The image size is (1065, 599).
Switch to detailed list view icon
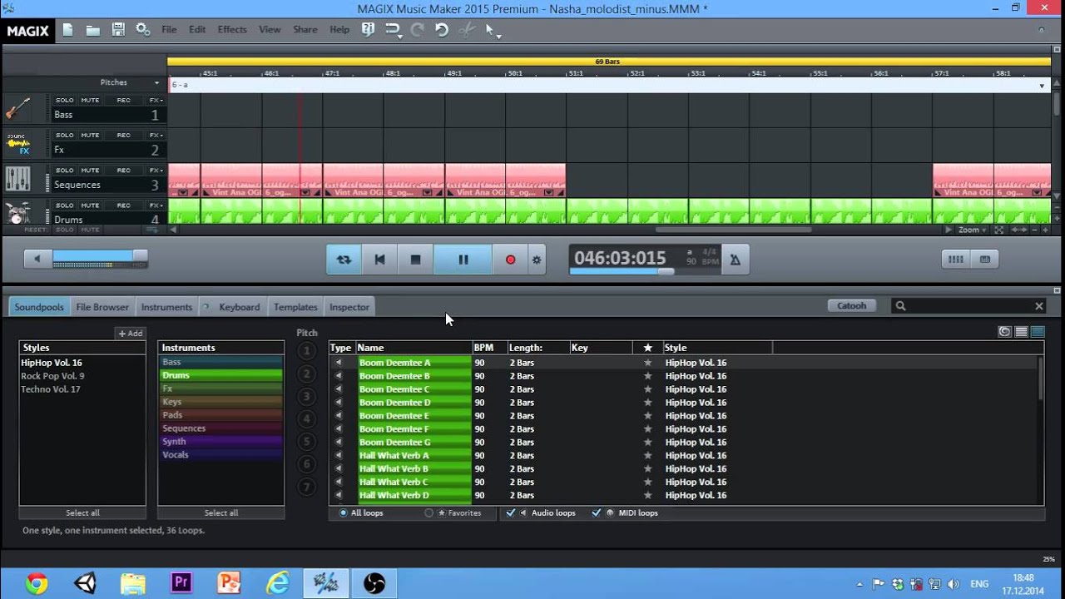1038,331
